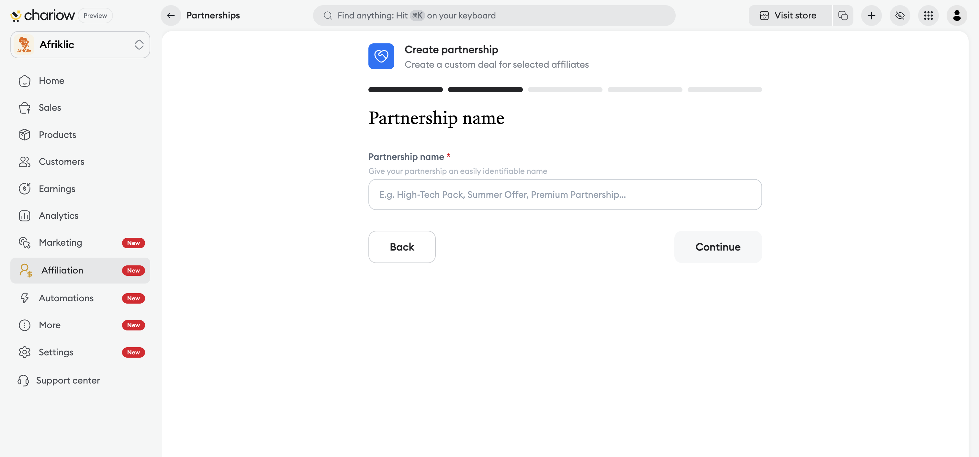This screenshot has height=457, width=979.
Task: Open the More menu in sidebar
Action: tap(50, 325)
